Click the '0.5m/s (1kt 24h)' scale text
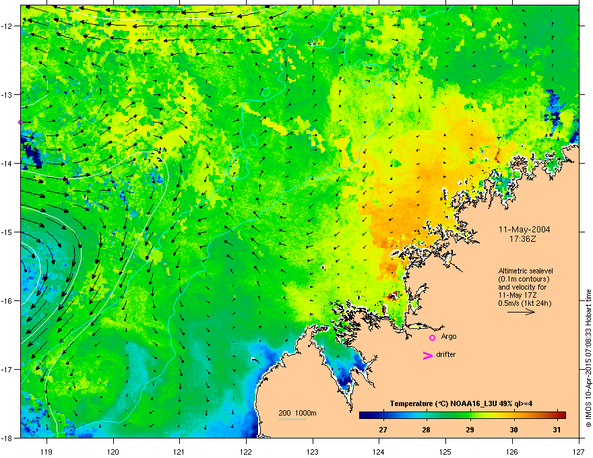This screenshot has height=458, width=593. tap(524, 303)
